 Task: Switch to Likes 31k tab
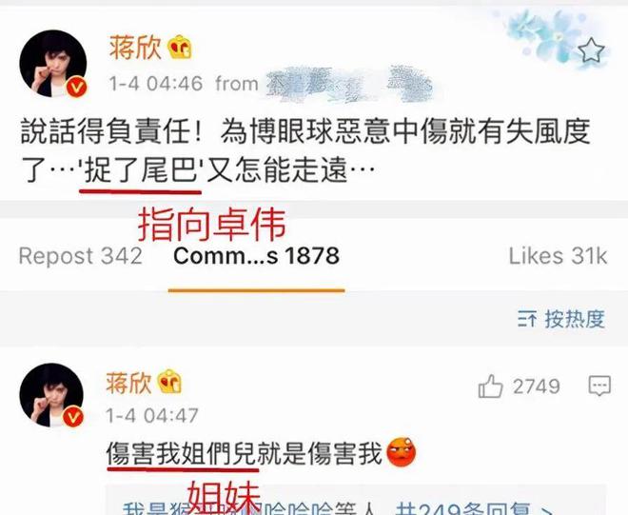click(x=558, y=256)
